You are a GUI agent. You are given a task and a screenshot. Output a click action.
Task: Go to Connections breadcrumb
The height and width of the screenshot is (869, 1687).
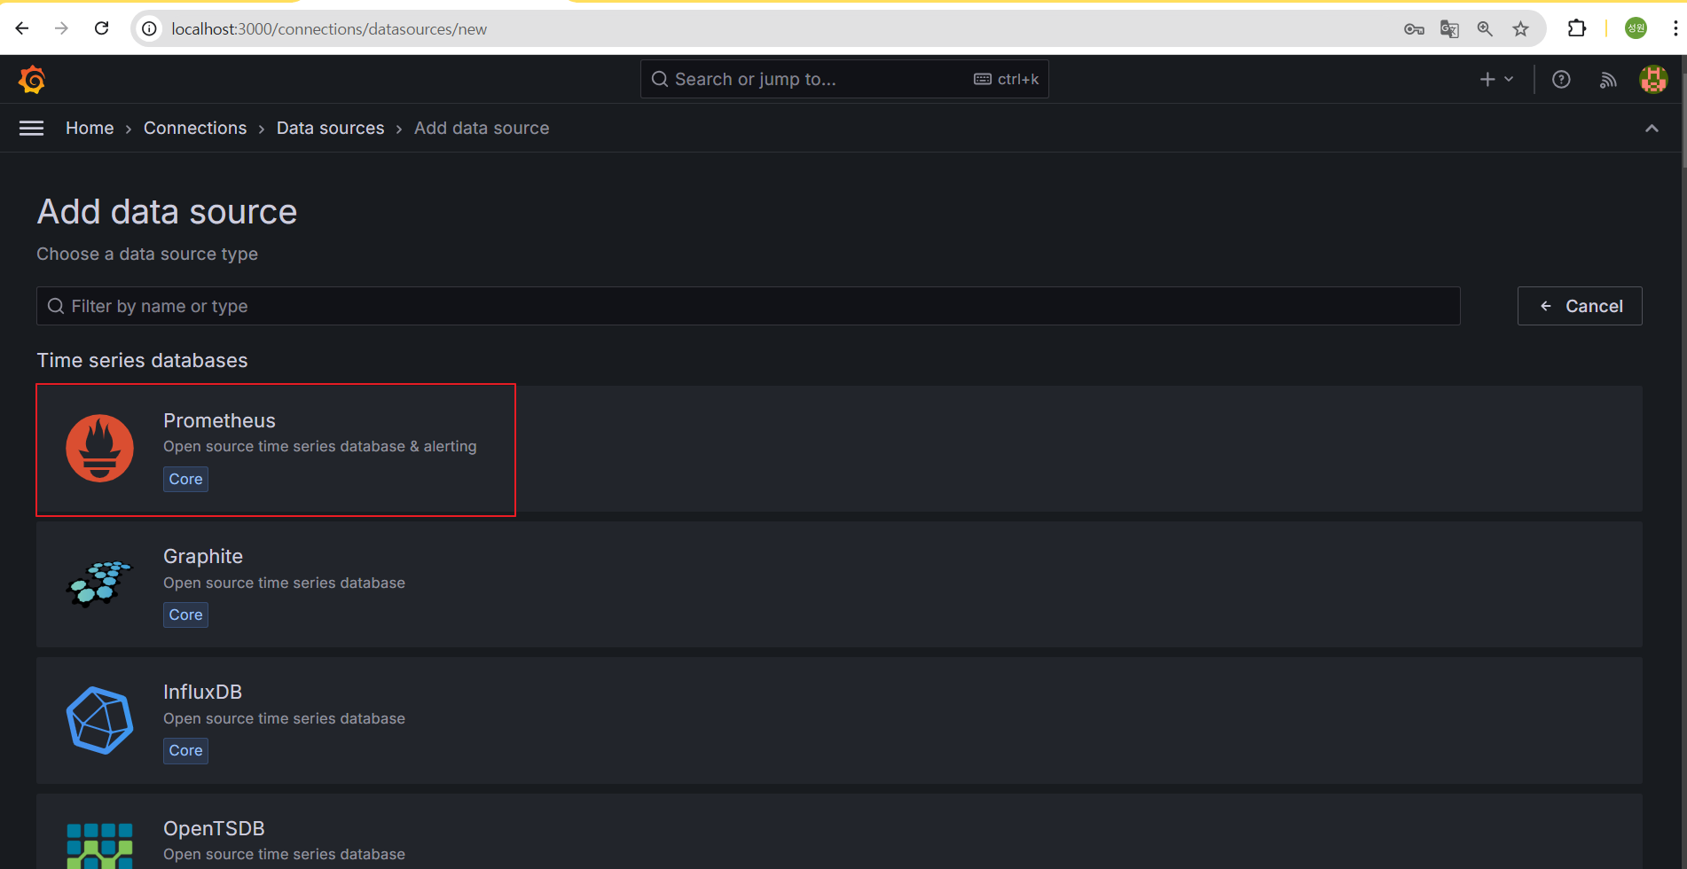tap(195, 129)
